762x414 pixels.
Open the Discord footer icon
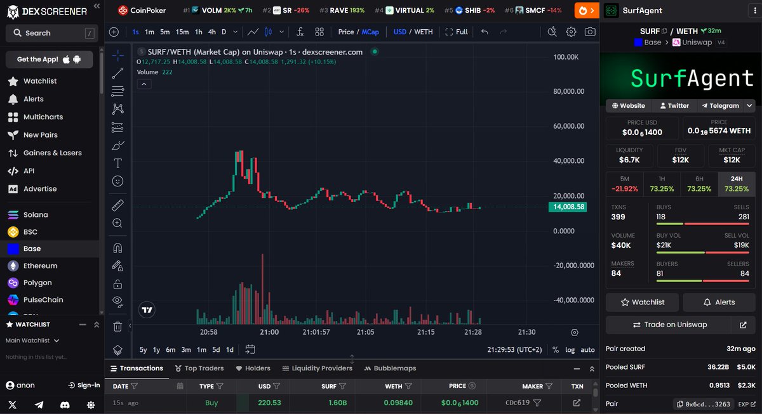point(65,404)
